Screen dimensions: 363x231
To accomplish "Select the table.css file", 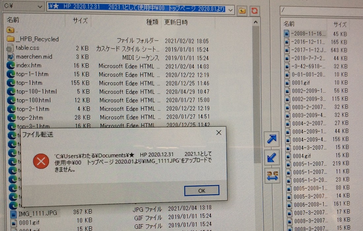I will 27,48.
